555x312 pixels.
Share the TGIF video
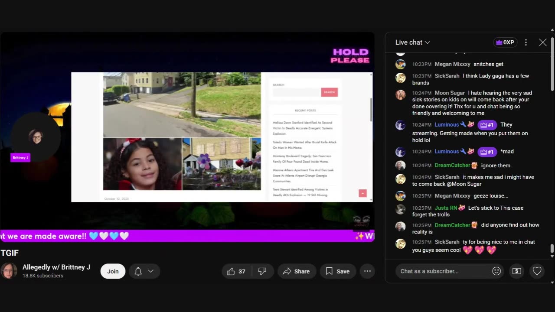(x=297, y=271)
